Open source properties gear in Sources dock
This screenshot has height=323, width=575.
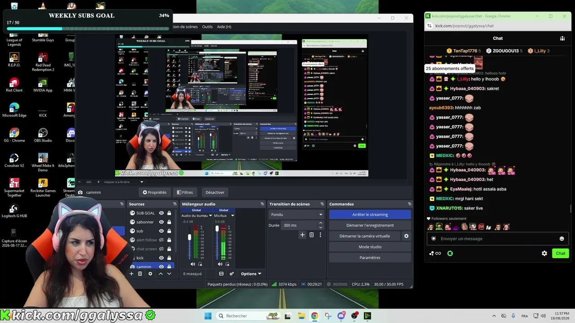click(x=150, y=274)
